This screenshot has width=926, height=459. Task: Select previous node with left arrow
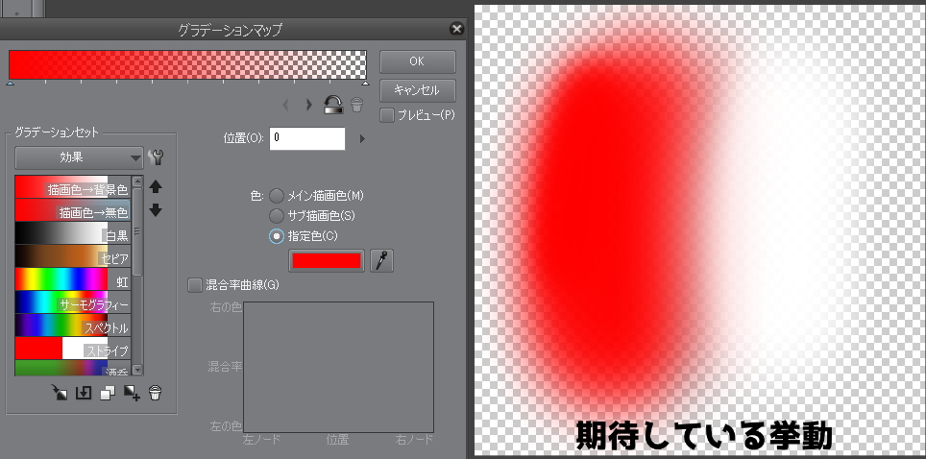click(286, 106)
